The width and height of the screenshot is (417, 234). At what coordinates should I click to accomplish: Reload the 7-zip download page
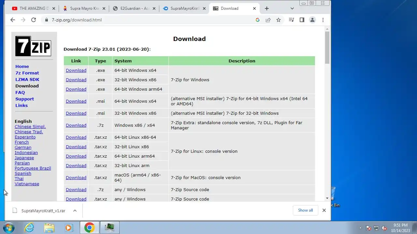pyautogui.click(x=34, y=20)
